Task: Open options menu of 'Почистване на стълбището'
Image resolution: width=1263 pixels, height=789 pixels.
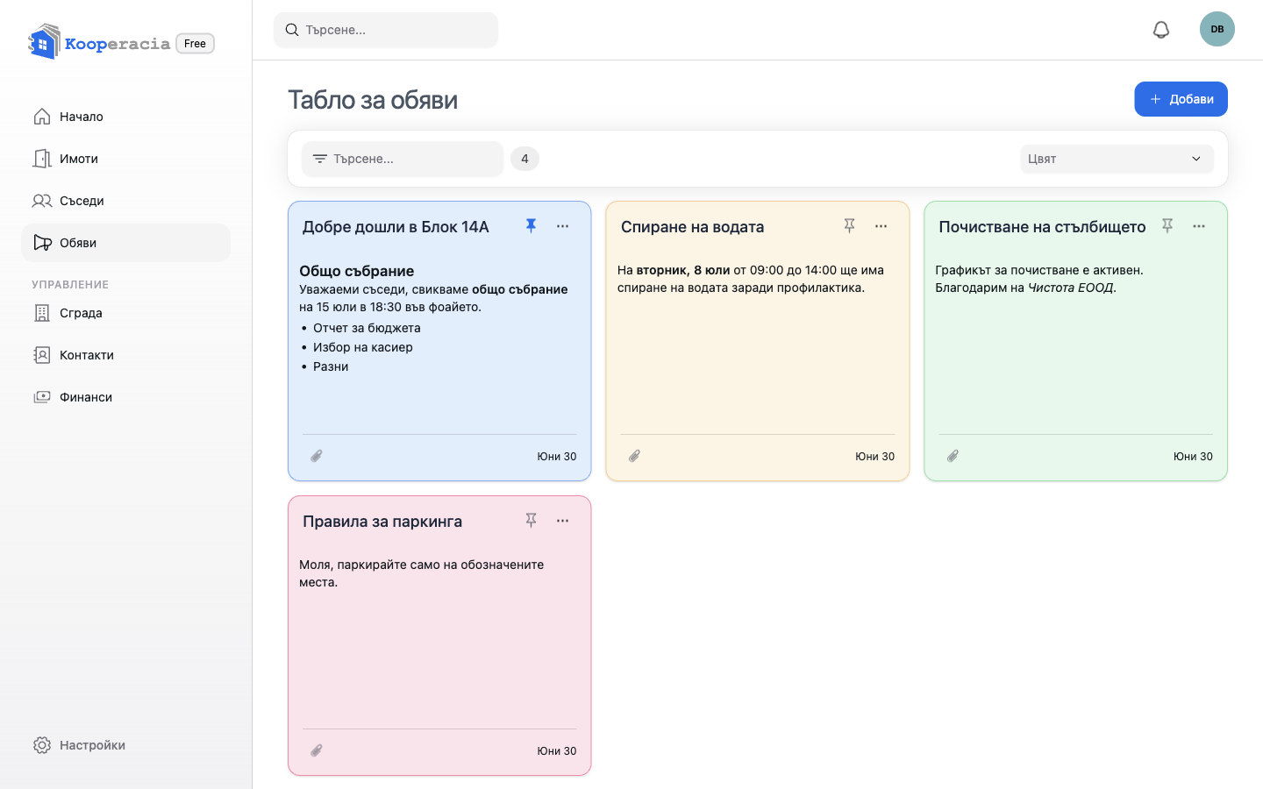Action: pyautogui.click(x=1199, y=226)
